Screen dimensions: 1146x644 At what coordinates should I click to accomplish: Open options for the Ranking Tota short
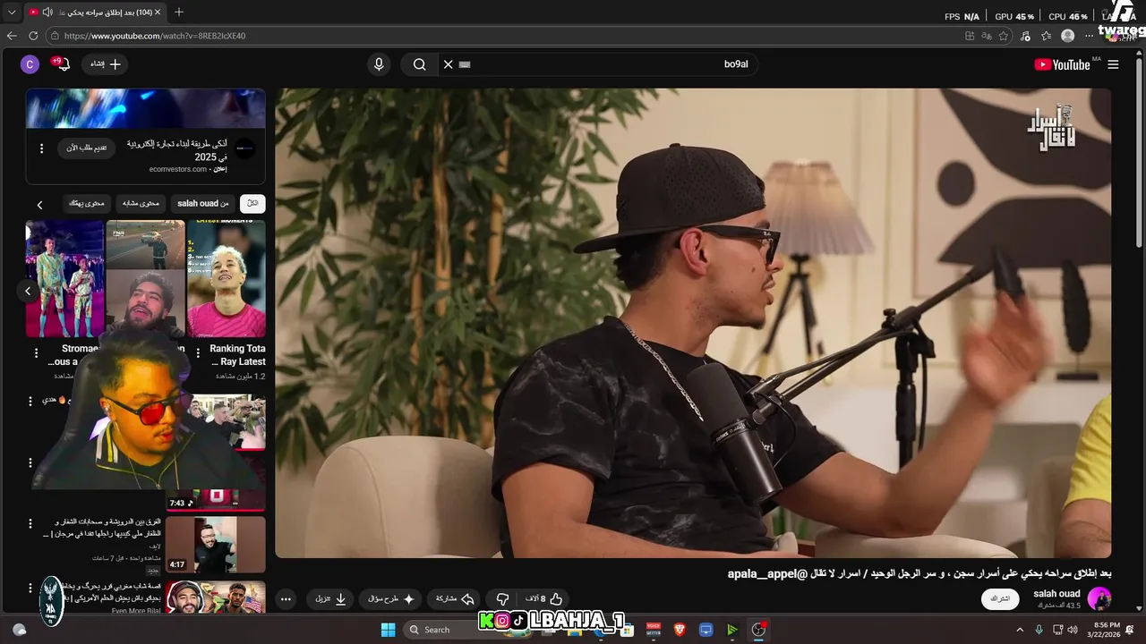197,353
